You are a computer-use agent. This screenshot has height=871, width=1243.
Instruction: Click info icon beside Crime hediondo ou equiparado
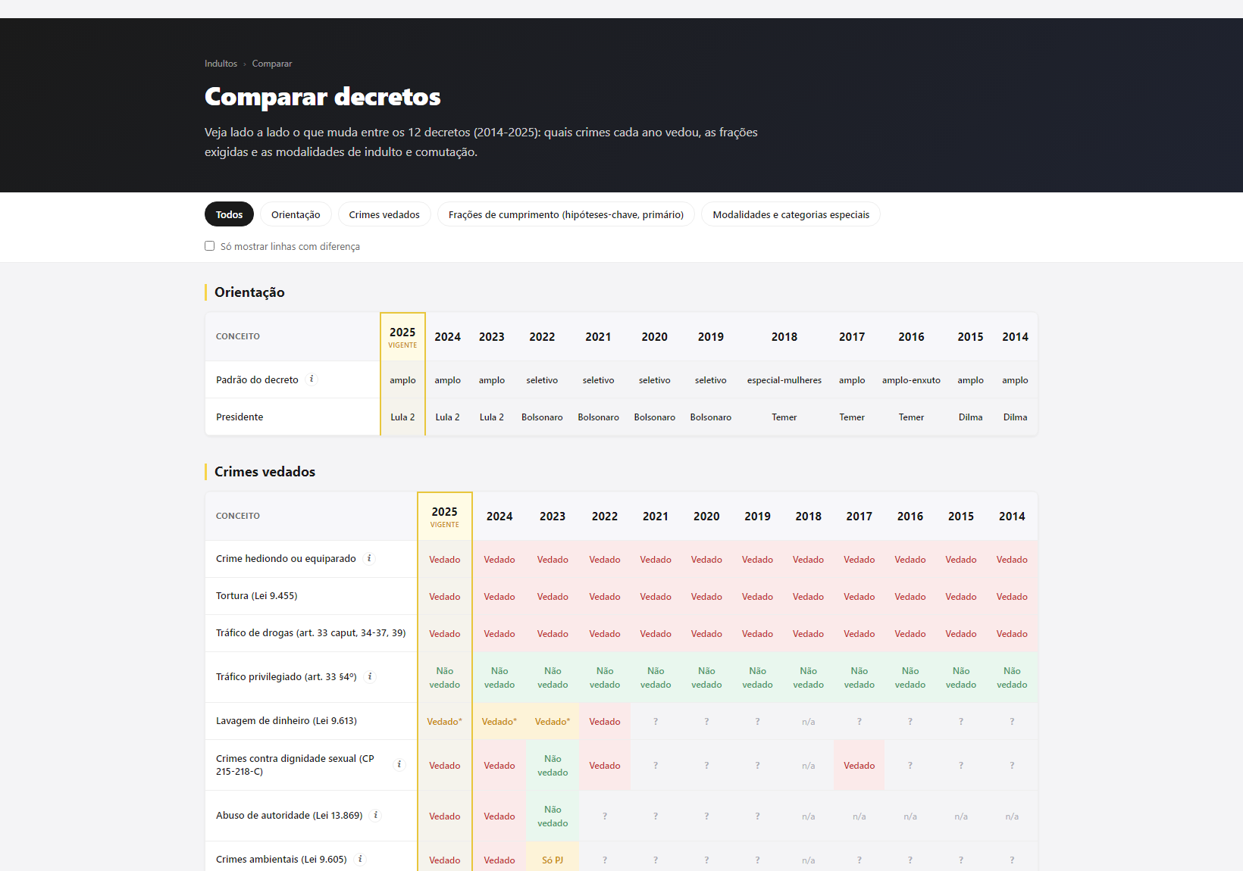[370, 559]
